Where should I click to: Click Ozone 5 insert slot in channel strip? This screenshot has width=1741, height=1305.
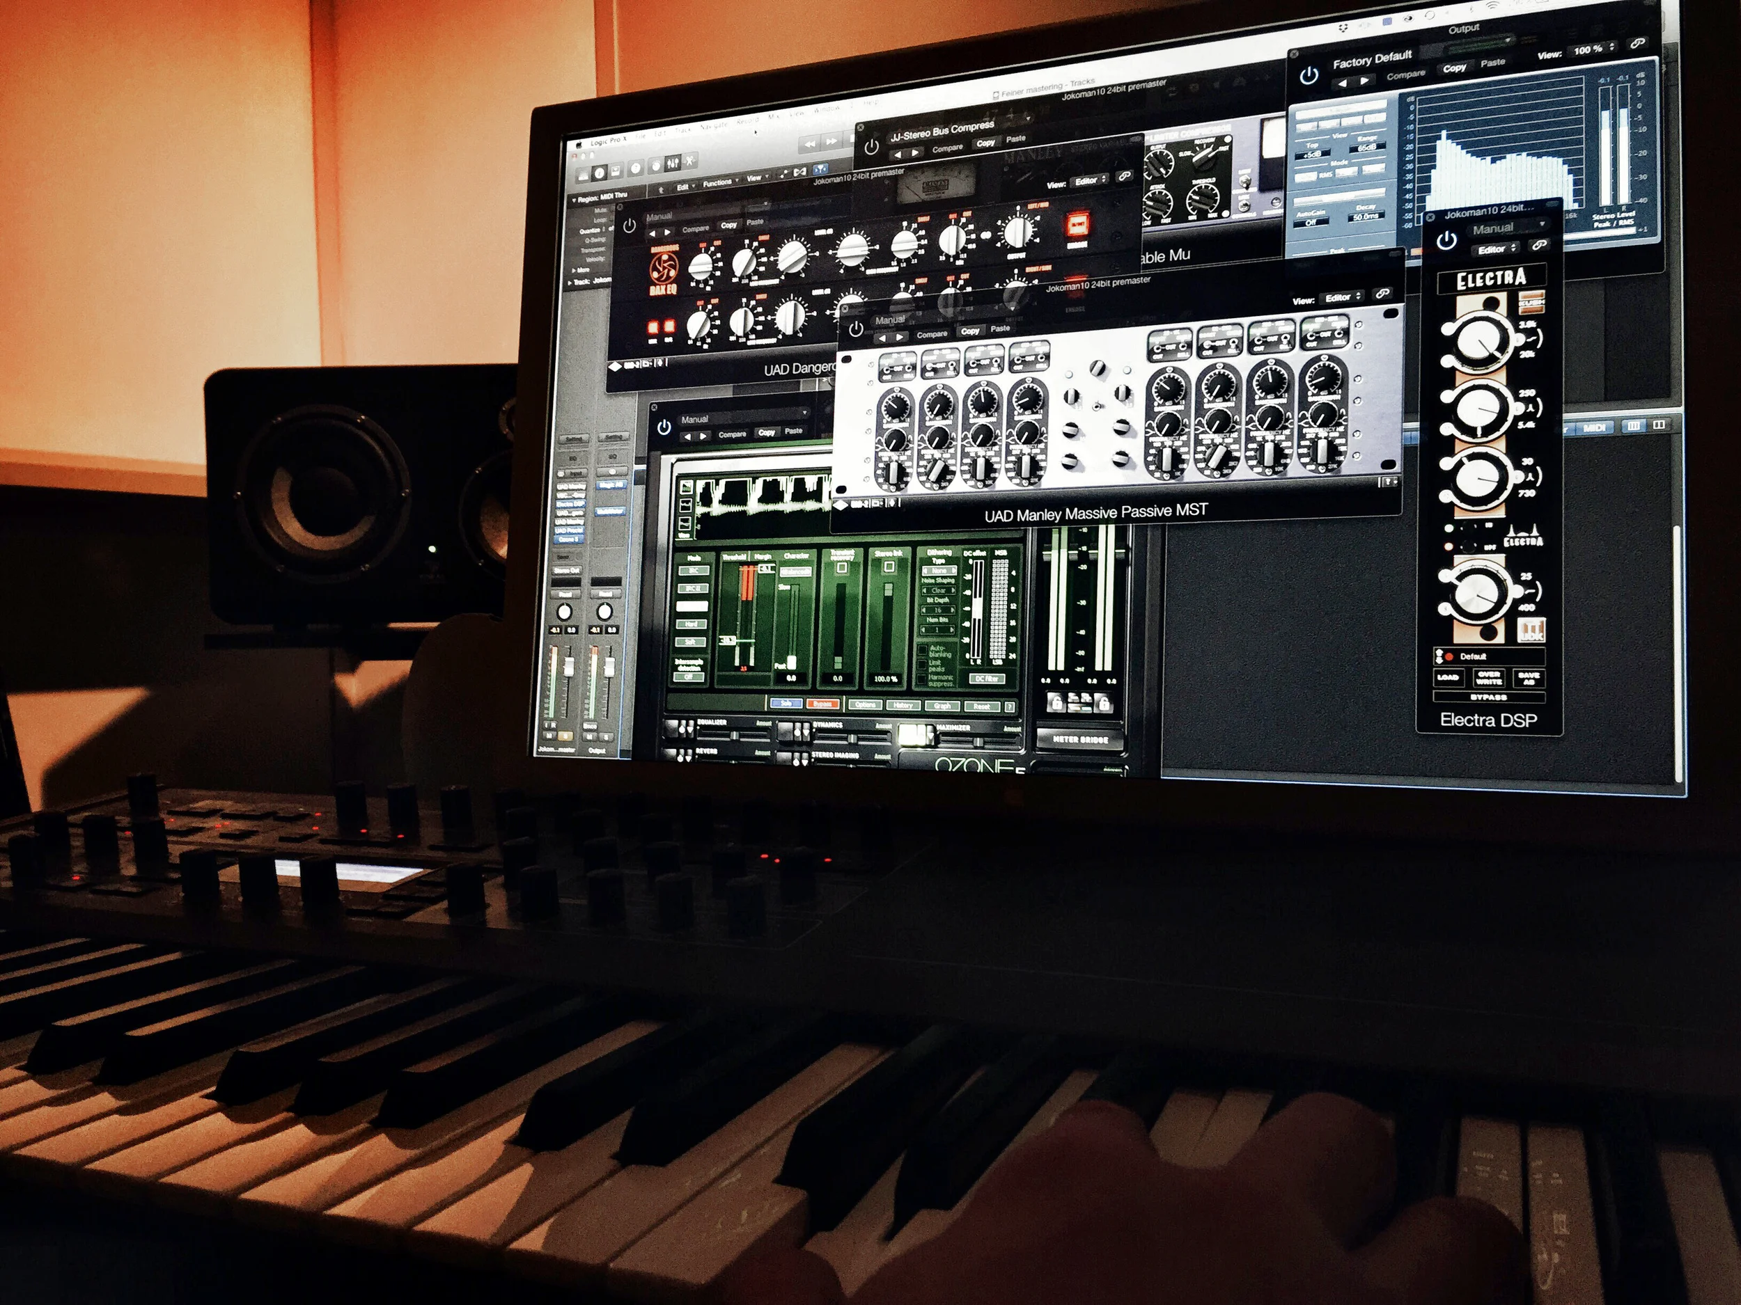coord(569,539)
